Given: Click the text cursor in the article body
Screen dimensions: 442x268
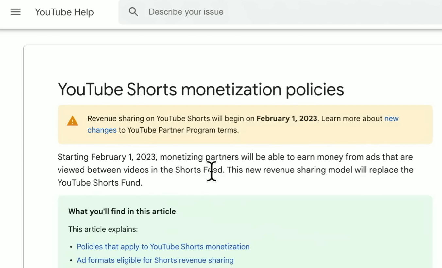Looking at the screenshot, I should click(212, 170).
